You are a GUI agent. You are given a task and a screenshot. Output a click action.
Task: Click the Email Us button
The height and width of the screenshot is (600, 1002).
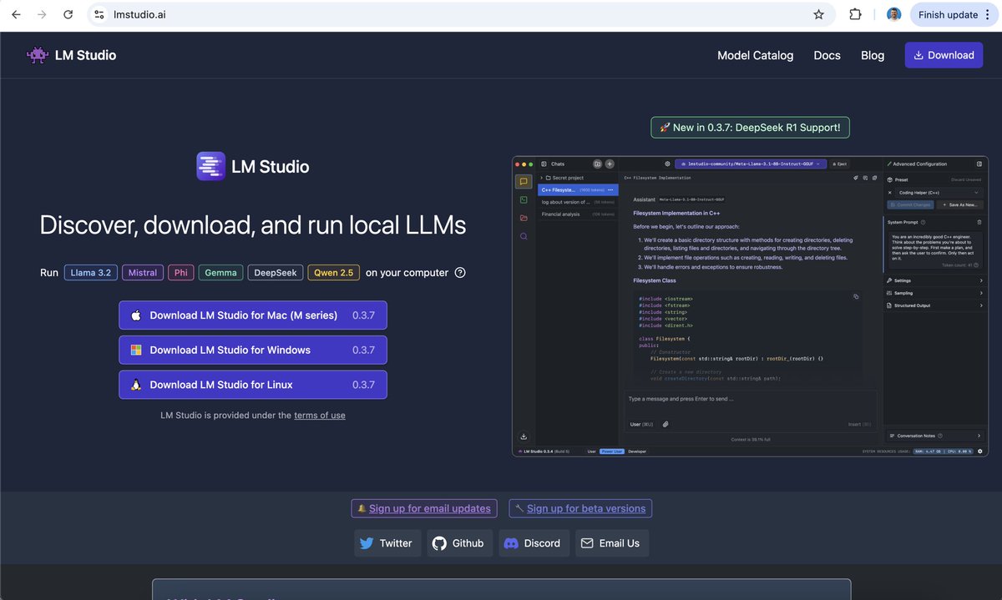610,543
